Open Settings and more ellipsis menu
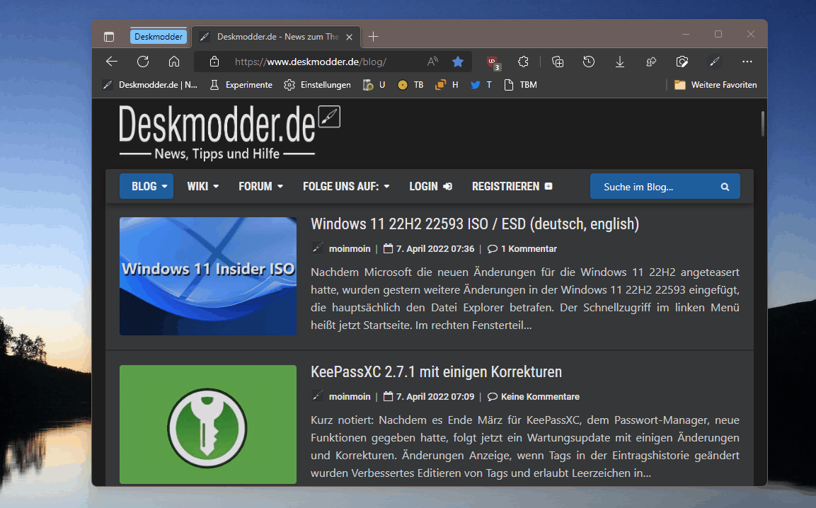The width and height of the screenshot is (816, 508). click(x=747, y=62)
